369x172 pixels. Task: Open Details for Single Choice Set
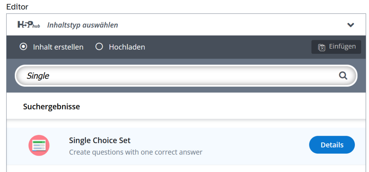coord(332,145)
